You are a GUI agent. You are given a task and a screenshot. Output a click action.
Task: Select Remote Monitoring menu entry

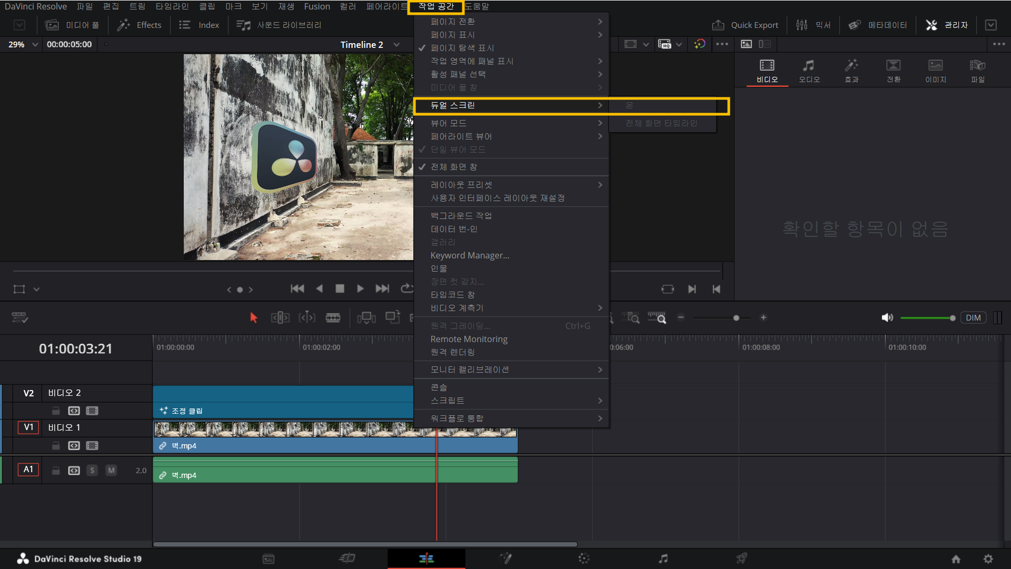[469, 339]
